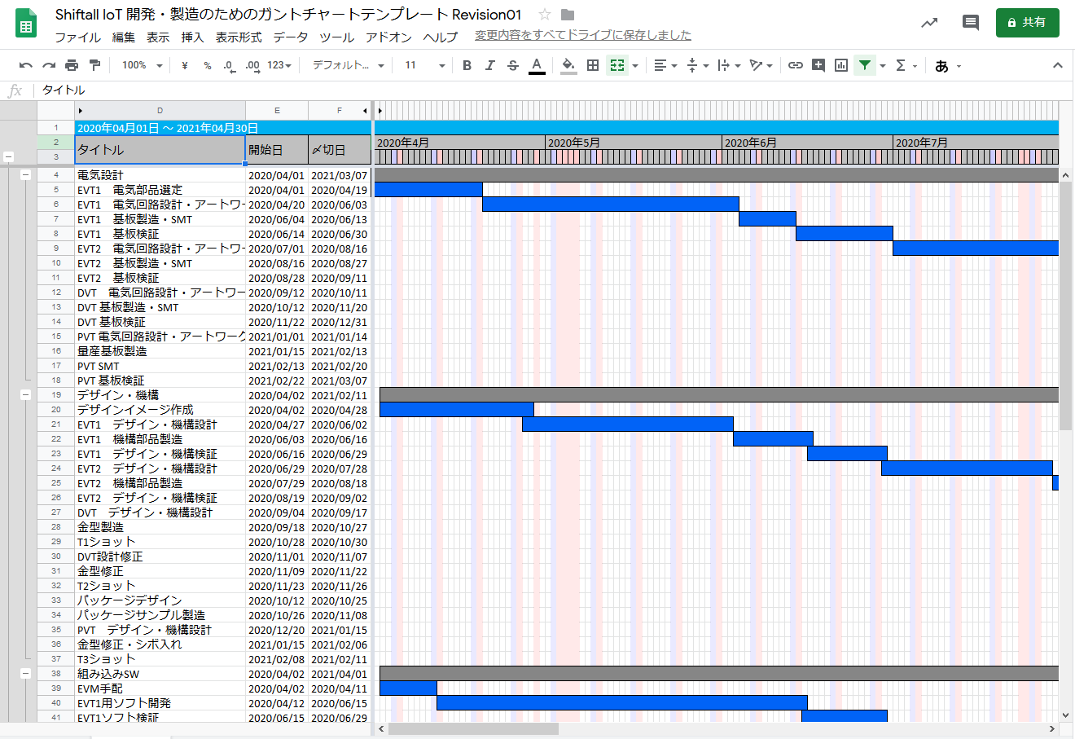Click the insert link icon
1075x739 pixels.
tap(796, 65)
